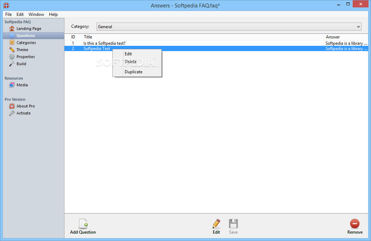Click the floppy disk Save icon
This screenshot has width=371, height=241.
click(233, 224)
